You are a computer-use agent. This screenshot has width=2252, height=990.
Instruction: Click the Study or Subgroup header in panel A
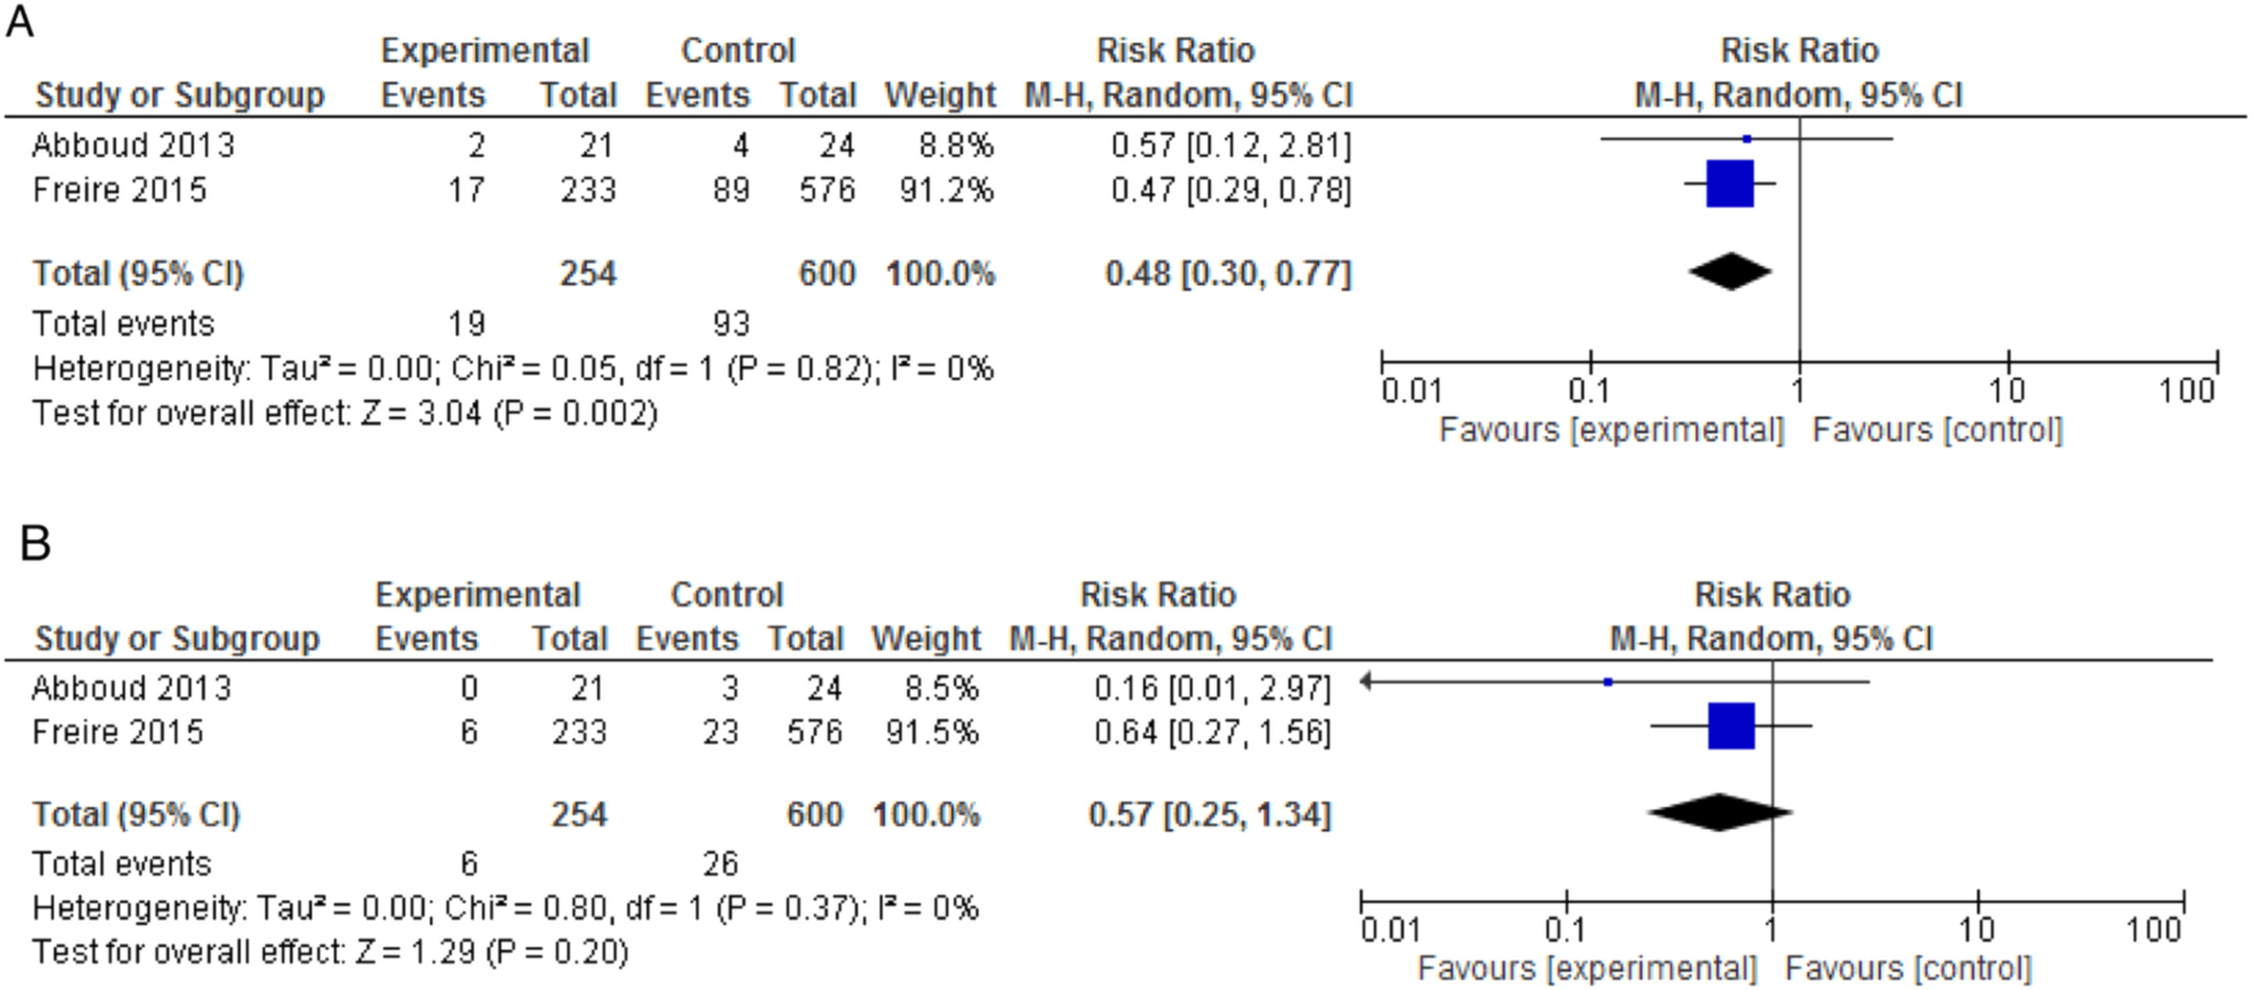[179, 95]
